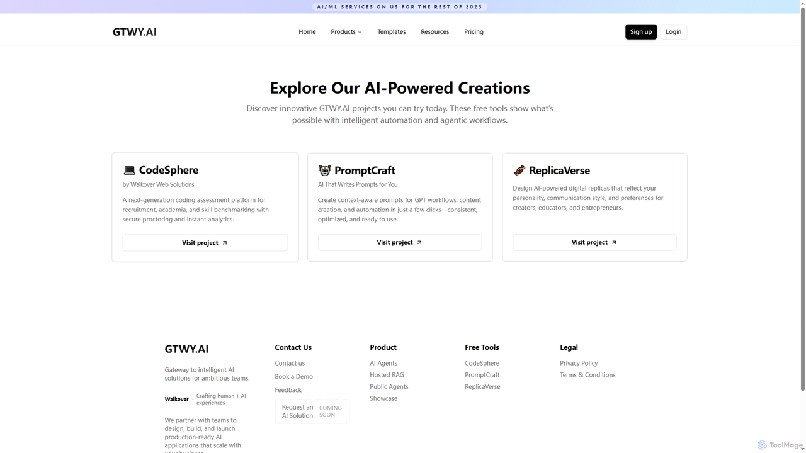Open the Templates menu item
Viewport: 806px width, 453px height.
pos(392,32)
